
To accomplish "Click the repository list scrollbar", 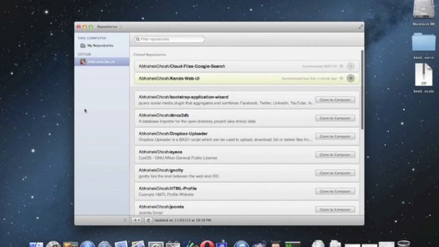I will [362, 90].
